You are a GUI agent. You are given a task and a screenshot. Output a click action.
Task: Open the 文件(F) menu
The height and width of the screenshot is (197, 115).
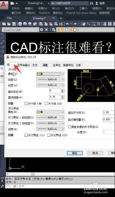[16, 9]
